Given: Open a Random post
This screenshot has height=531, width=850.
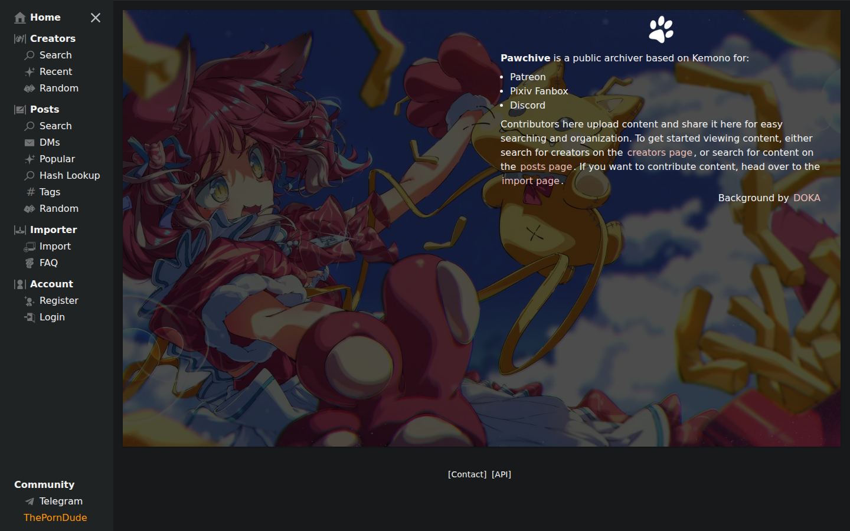Looking at the screenshot, I should (x=59, y=209).
